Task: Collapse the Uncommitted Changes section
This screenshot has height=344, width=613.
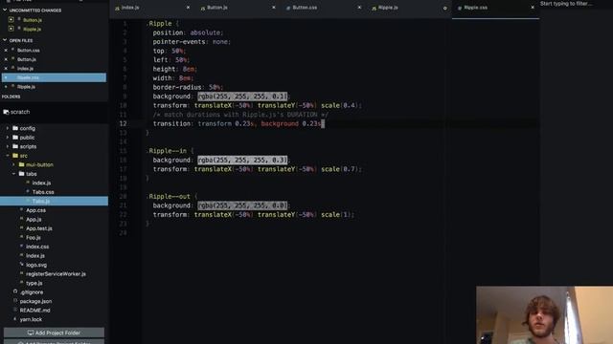Action: click(5, 11)
